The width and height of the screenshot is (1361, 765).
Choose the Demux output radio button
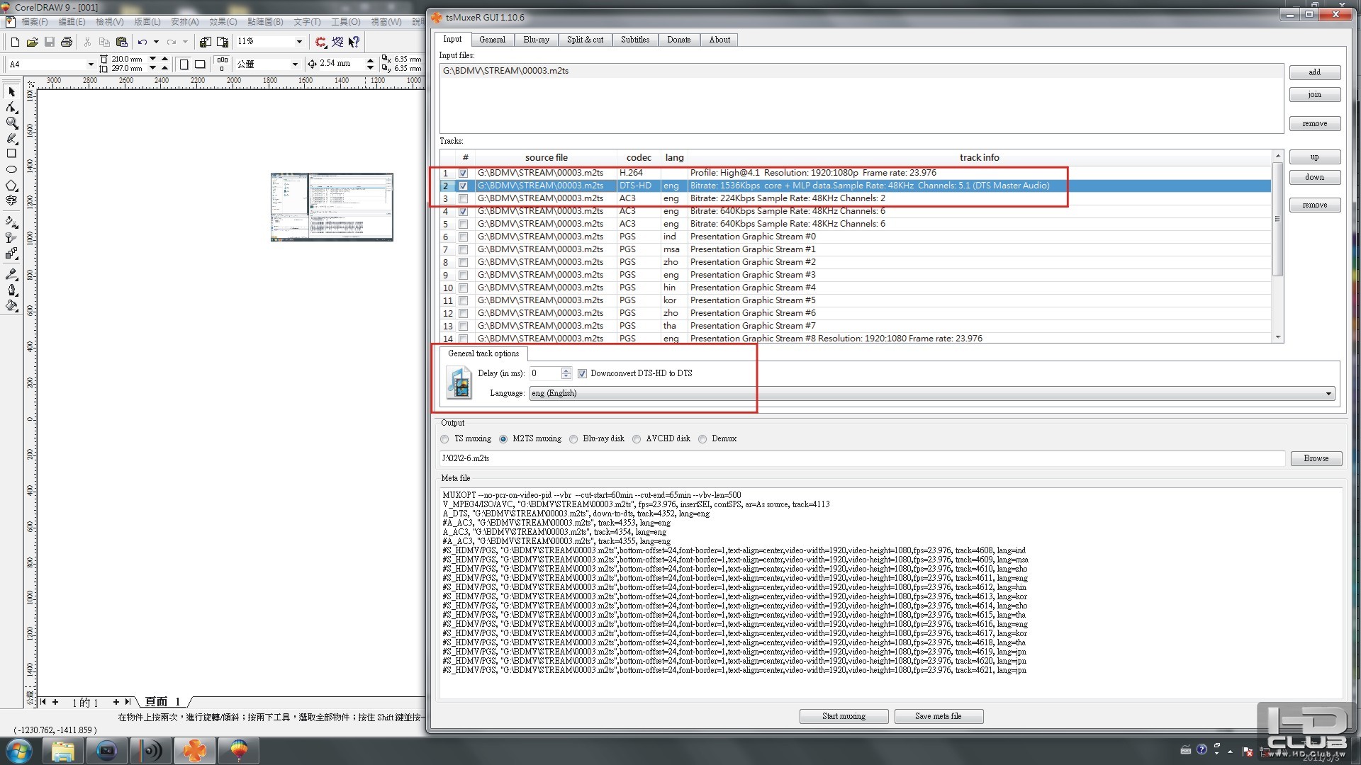click(702, 439)
